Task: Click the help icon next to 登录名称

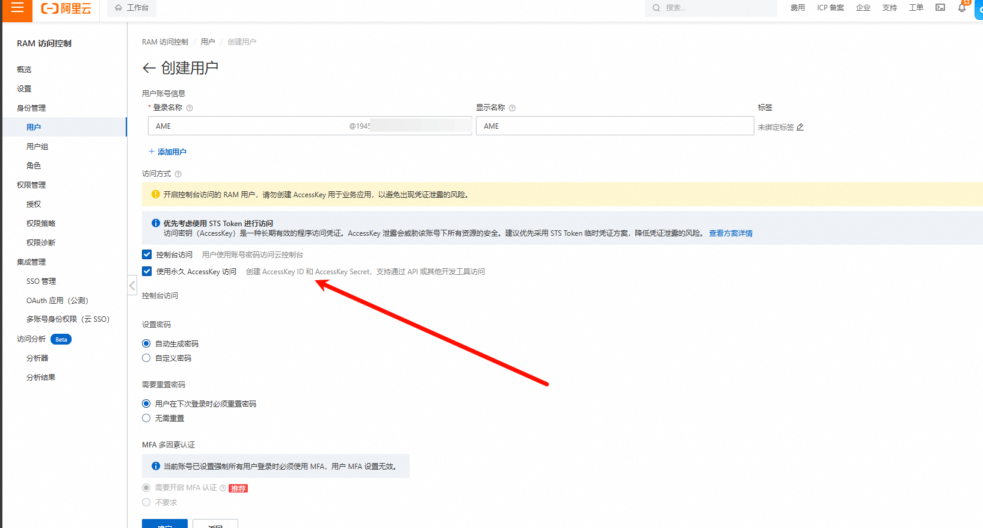Action: (190, 108)
